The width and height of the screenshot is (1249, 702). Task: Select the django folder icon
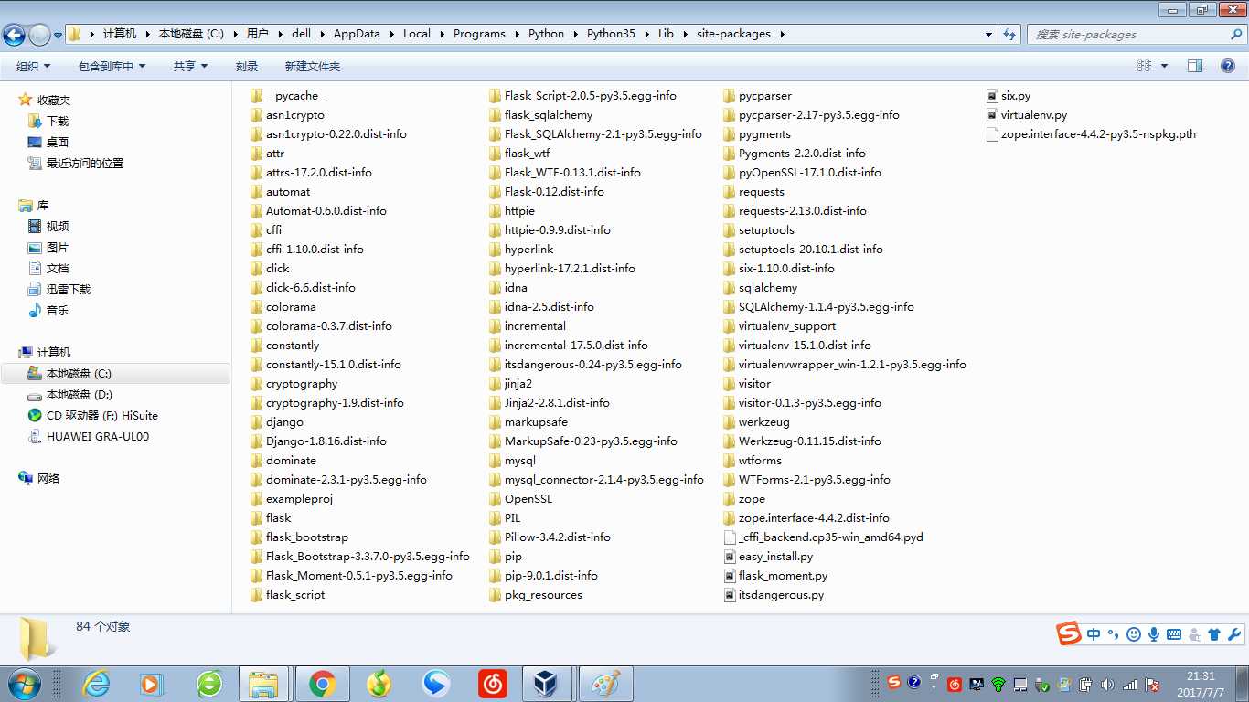click(257, 422)
